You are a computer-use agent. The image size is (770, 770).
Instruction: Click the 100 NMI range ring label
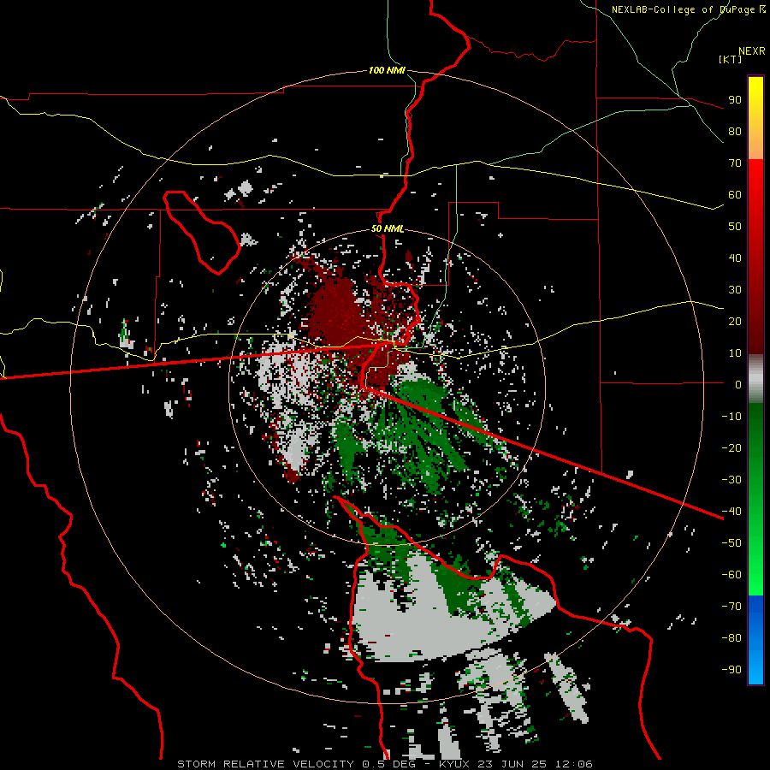(387, 71)
